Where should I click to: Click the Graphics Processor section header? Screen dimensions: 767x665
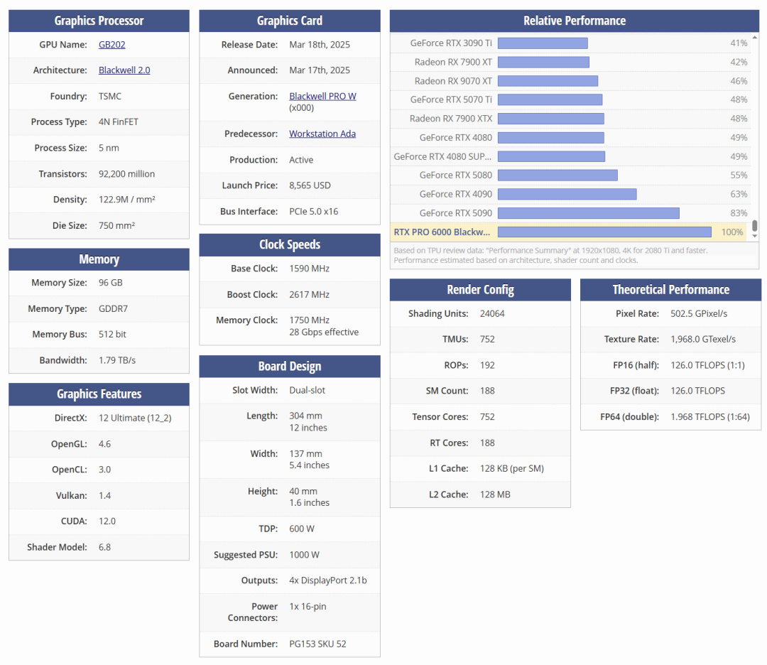click(99, 21)
